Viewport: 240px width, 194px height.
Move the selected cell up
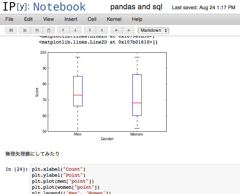click(63, 30)
